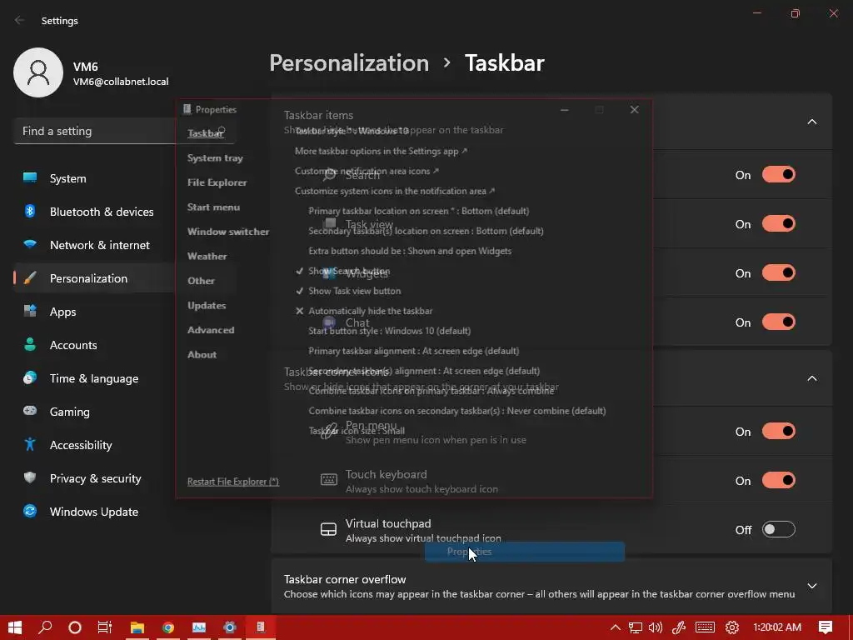The width and height of the screenshot is (853, 640).
Task: Select Weather tab in Properties
Action: point(207,256)
